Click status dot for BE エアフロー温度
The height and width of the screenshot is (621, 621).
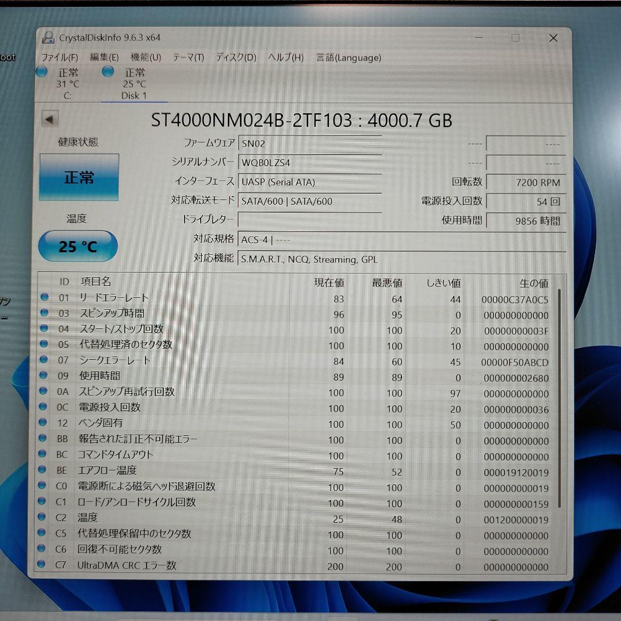point(43,469)
